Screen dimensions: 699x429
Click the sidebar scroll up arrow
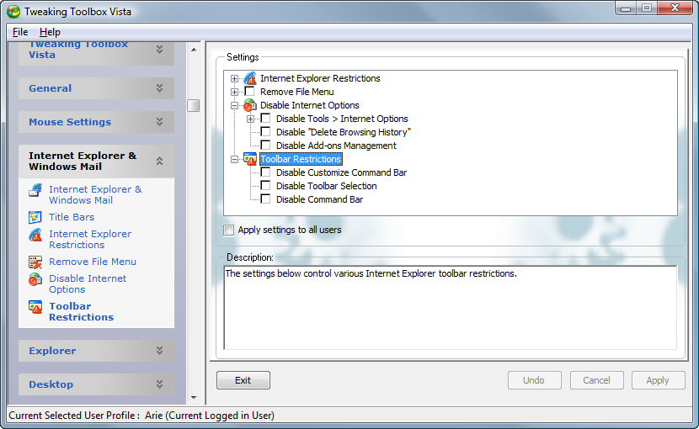pyautogui.click(x=194, y=50)
